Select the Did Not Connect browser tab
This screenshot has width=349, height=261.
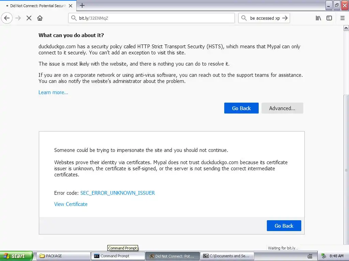(38, 6)
